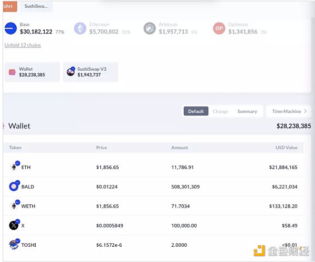Click the Price column header
The height and width of the screenshot is (262, 315).
coord(101,148)
